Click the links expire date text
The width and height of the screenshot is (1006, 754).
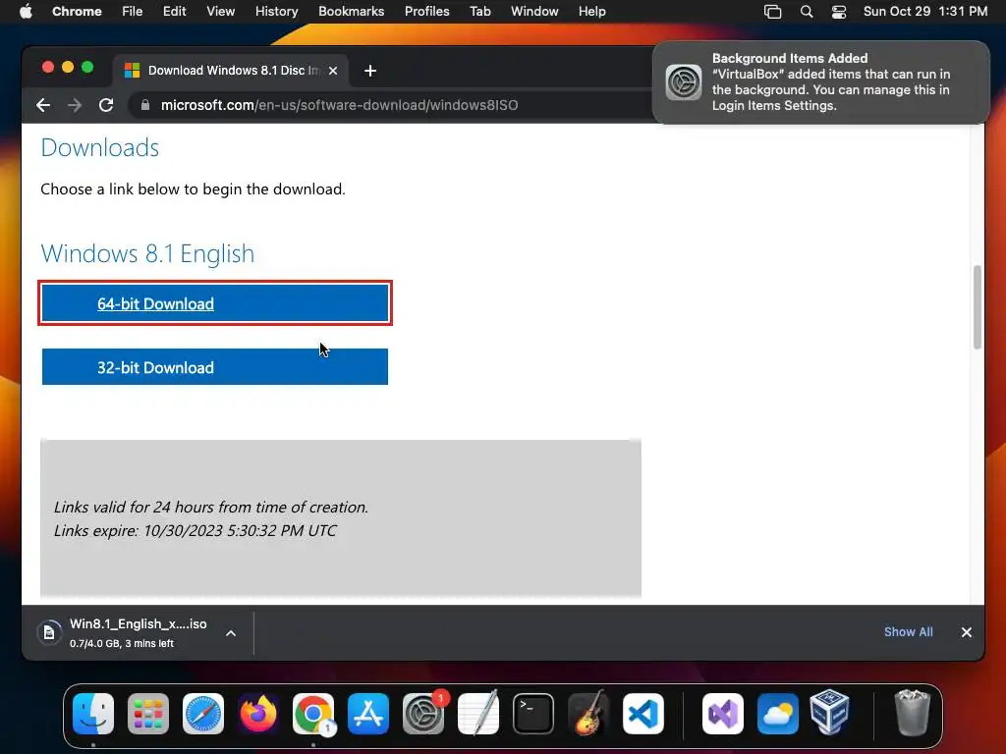196,531
